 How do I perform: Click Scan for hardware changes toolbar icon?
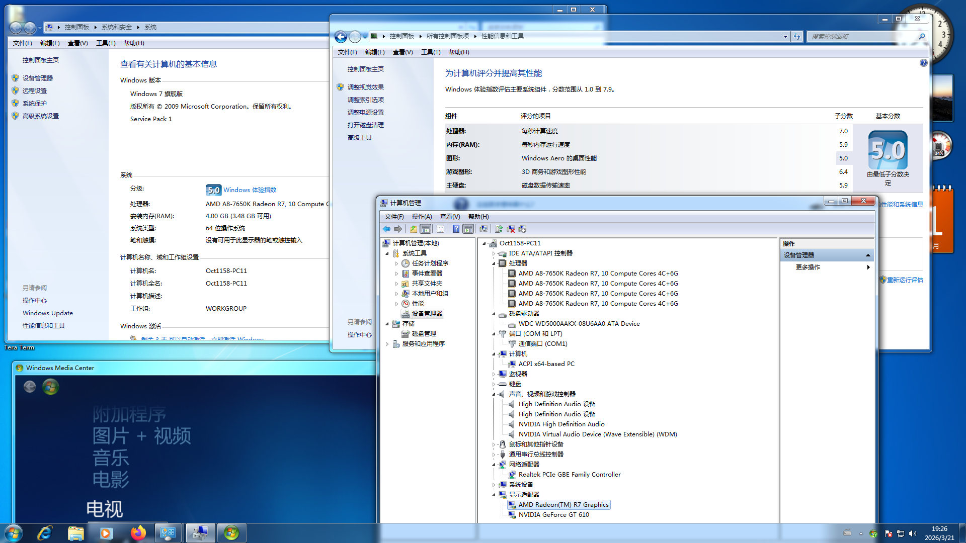point(484,229)
